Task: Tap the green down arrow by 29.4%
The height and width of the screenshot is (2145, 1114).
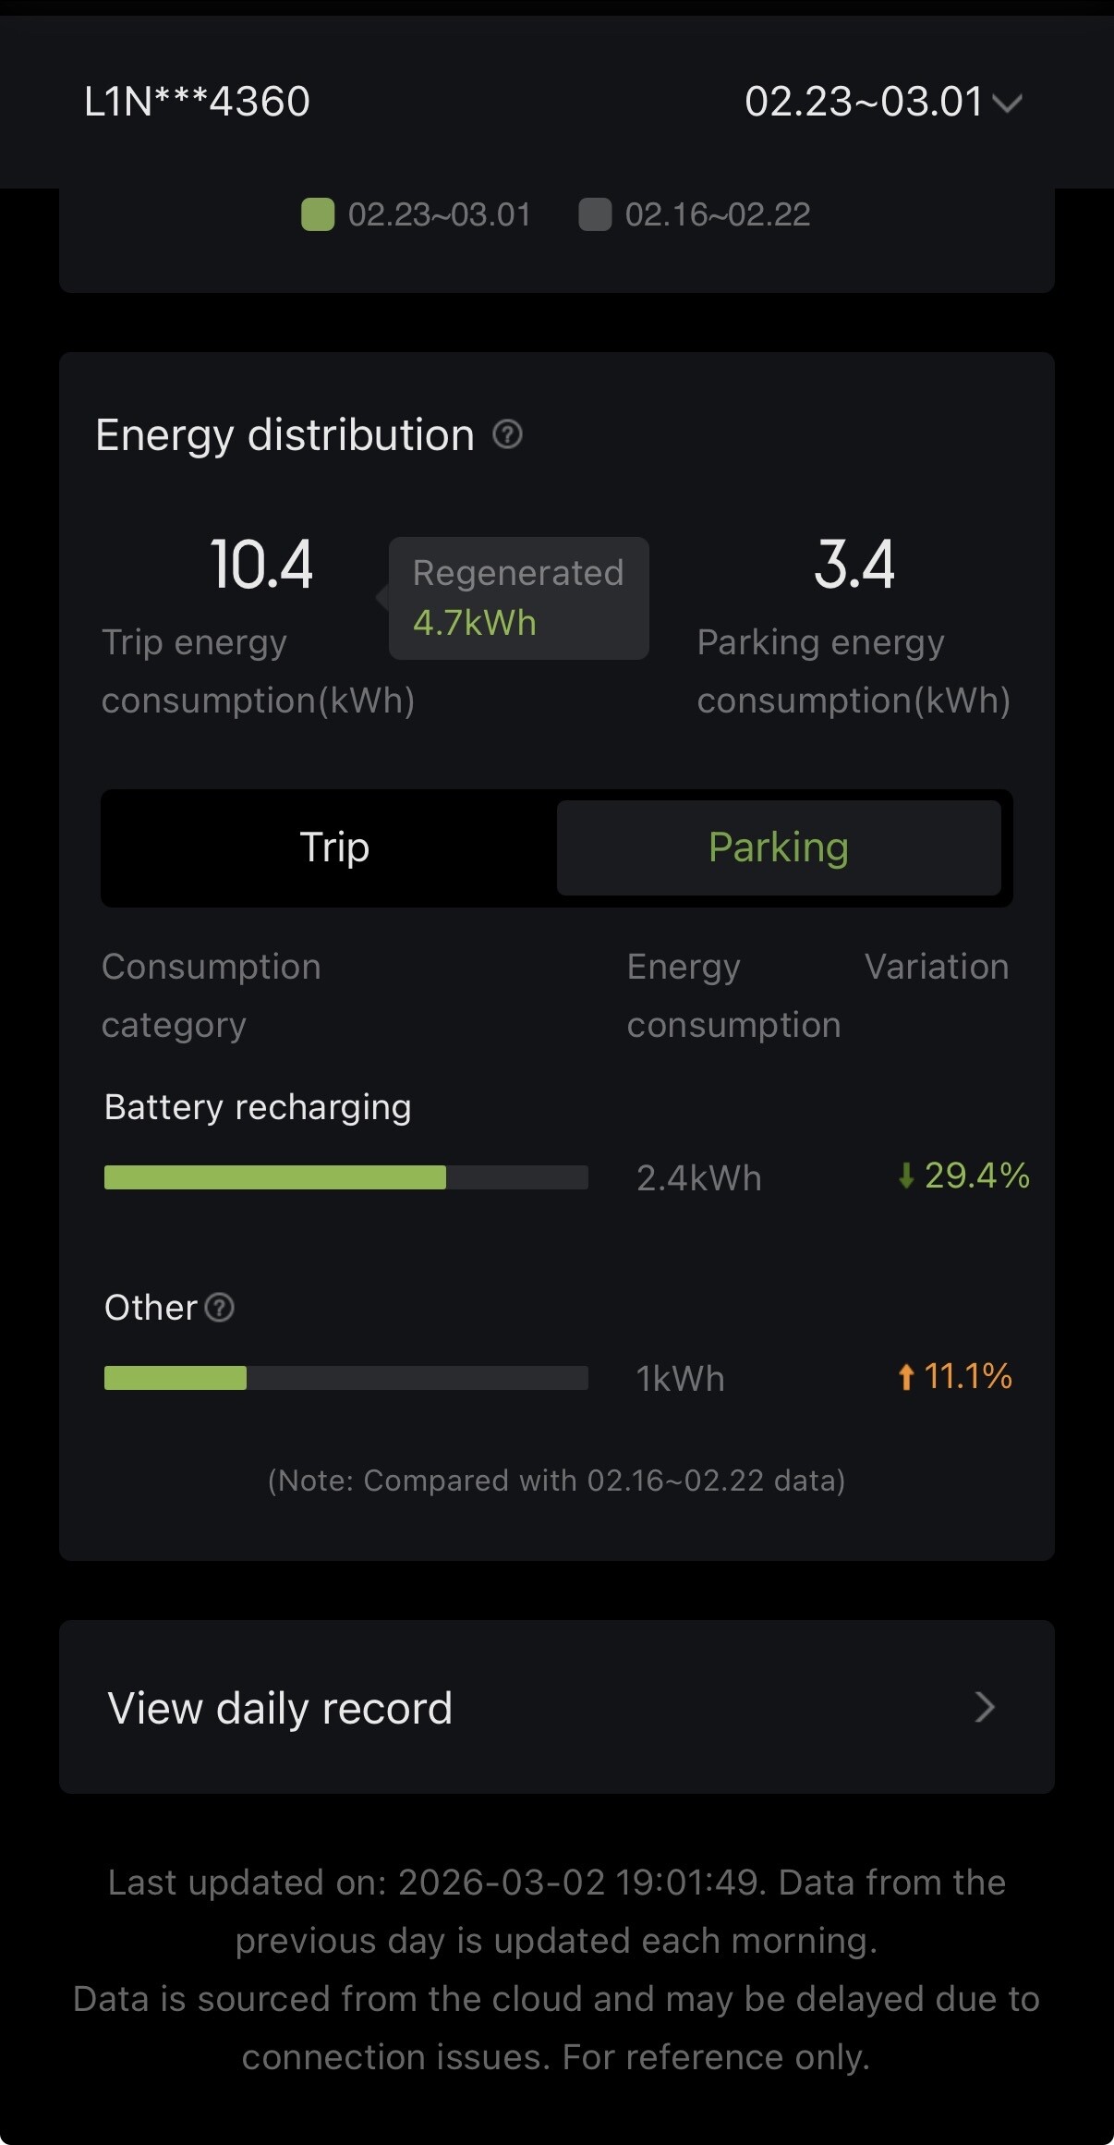Action: point(906,1176)
